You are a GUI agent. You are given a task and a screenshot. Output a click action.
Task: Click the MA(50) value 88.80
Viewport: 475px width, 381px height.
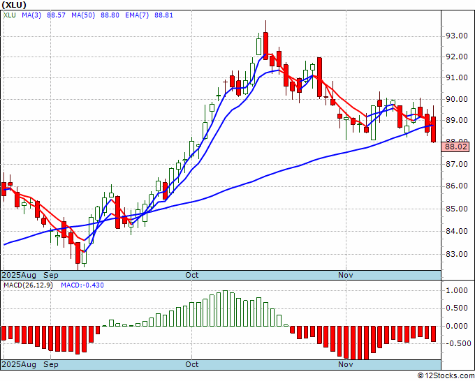coord(110,15)
